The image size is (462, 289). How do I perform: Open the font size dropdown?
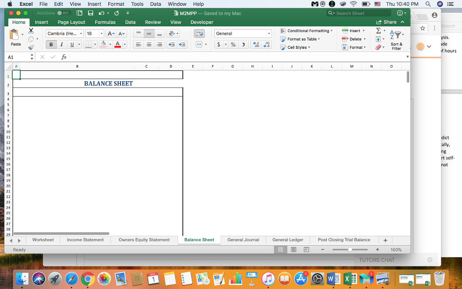point(102,33)
